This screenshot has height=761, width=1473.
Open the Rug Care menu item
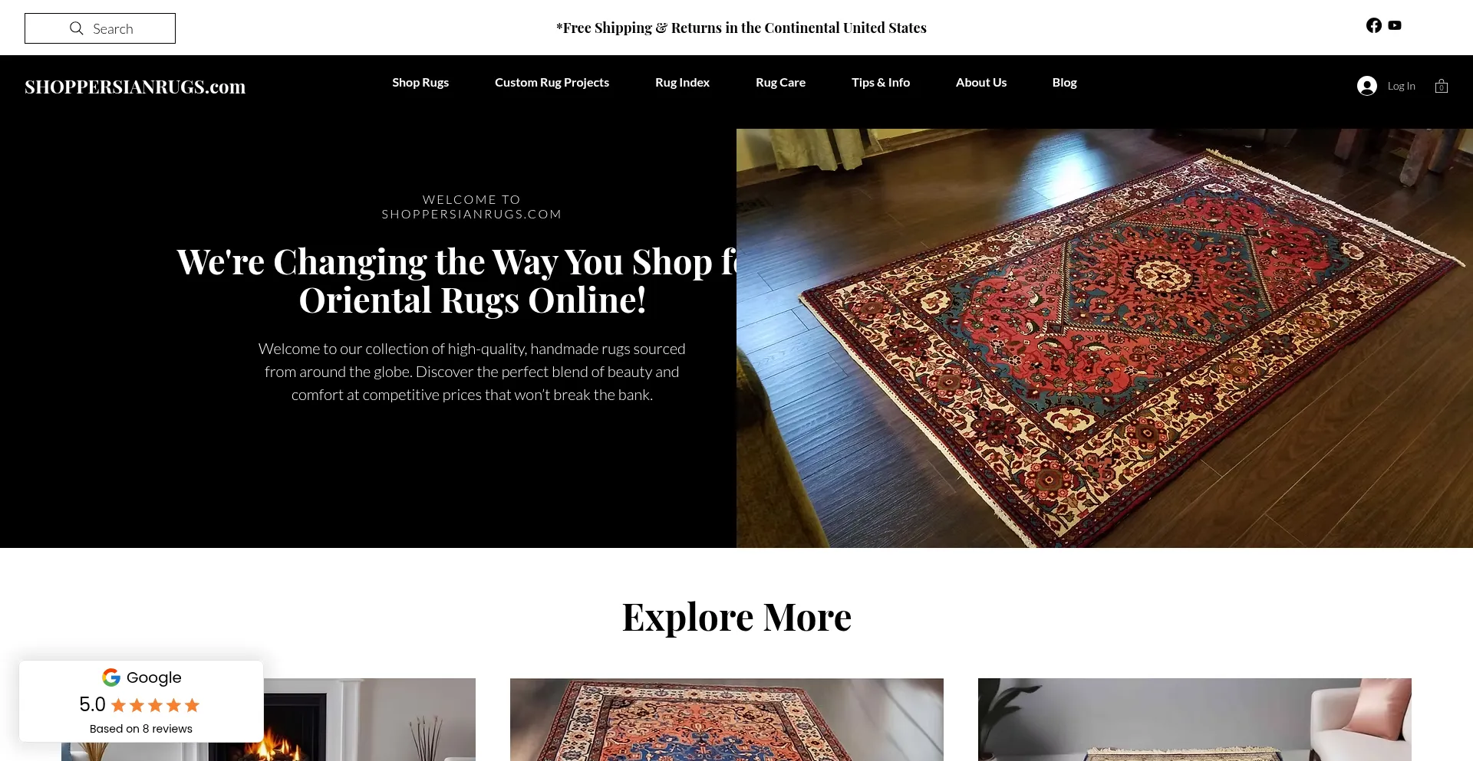(x=780, y=82)
